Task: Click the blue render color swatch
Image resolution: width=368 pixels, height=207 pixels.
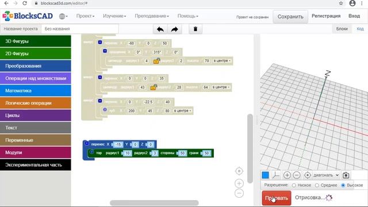Action: [x=266, y=175]
